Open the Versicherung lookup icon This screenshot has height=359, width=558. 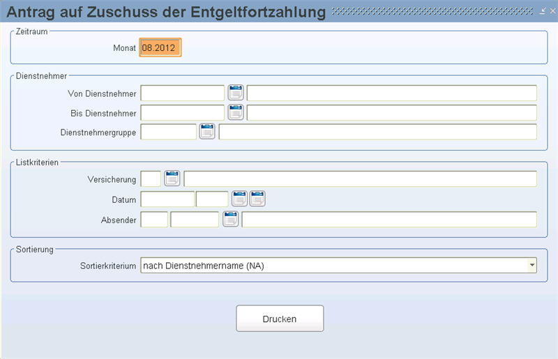(172, 179)
